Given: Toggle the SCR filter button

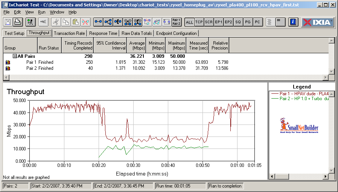Looking at the screenshot, I should tap(209, 22).
